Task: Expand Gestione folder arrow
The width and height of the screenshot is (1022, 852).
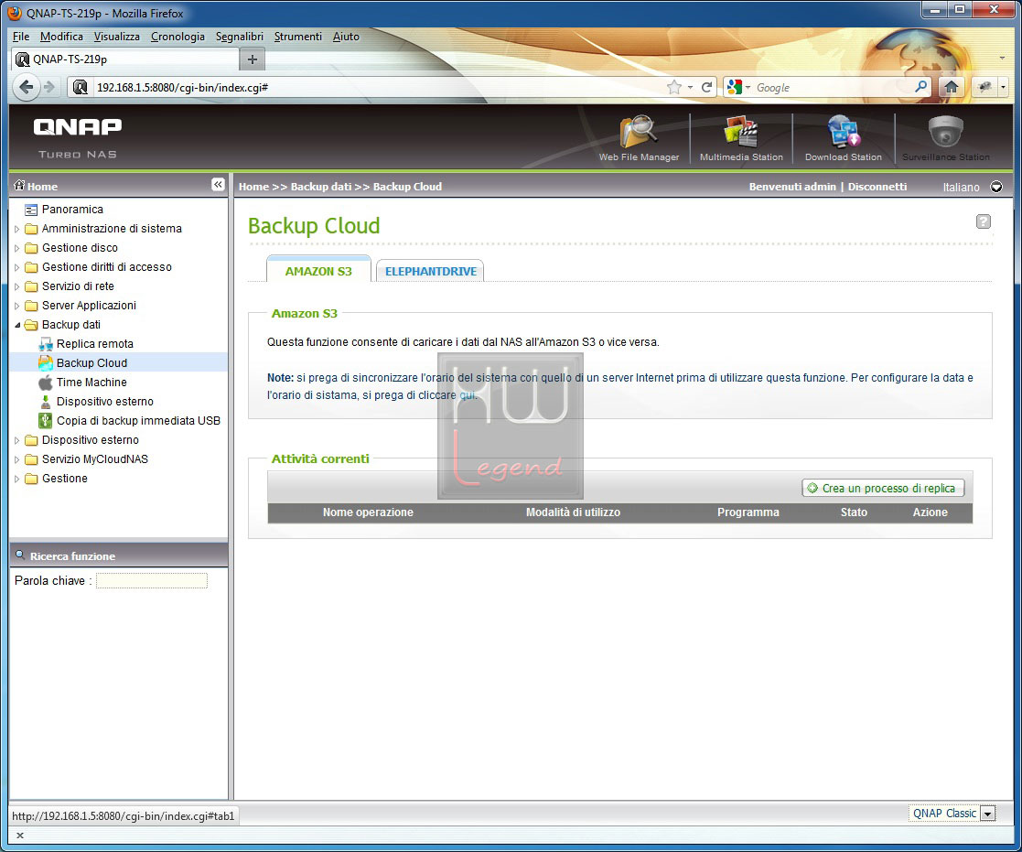Action: point(17,480)
